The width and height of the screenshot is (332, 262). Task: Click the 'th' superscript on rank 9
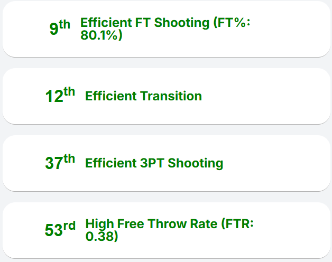(64, 25)
